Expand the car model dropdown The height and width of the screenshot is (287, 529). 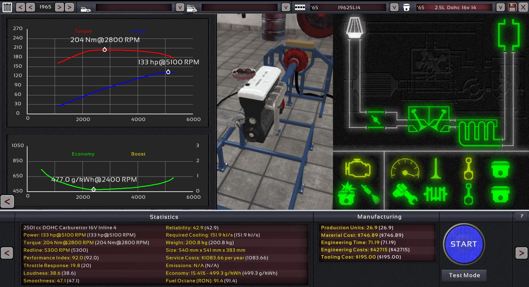click(180, 7)
